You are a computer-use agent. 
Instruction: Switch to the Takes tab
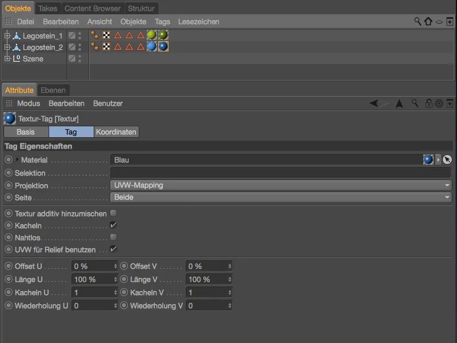(x=47, y=9)
